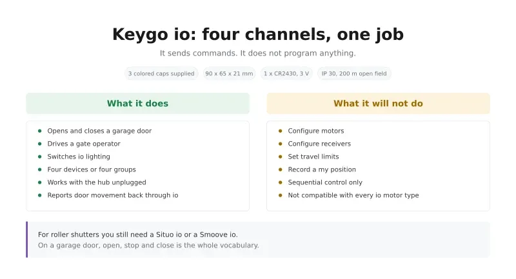
Task: Select the '3 colored caps supplied' pill
Action: (161, 73)
